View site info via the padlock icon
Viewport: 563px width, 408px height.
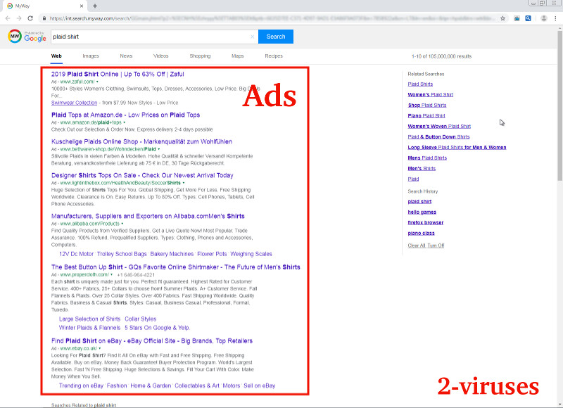[x=46, y=18]
